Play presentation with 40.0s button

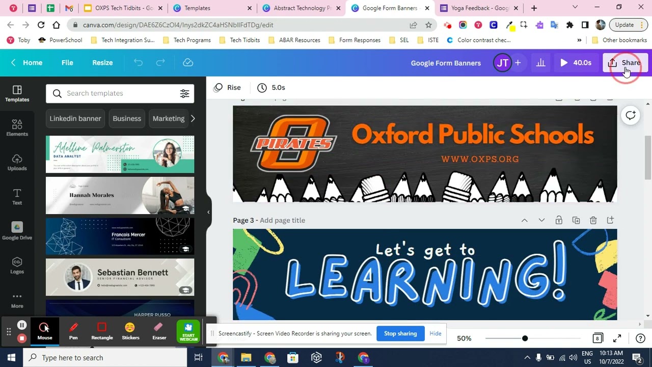click(576, 63)
